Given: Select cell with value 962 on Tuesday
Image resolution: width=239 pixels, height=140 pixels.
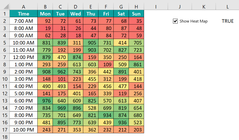Looking at the screenshot, I should pyautogui.click(x=60, y=72).
